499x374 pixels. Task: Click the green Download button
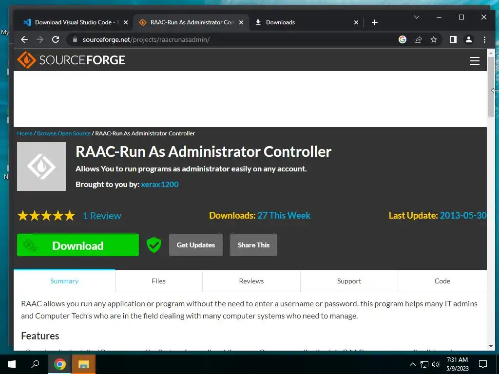coord(78,245)
